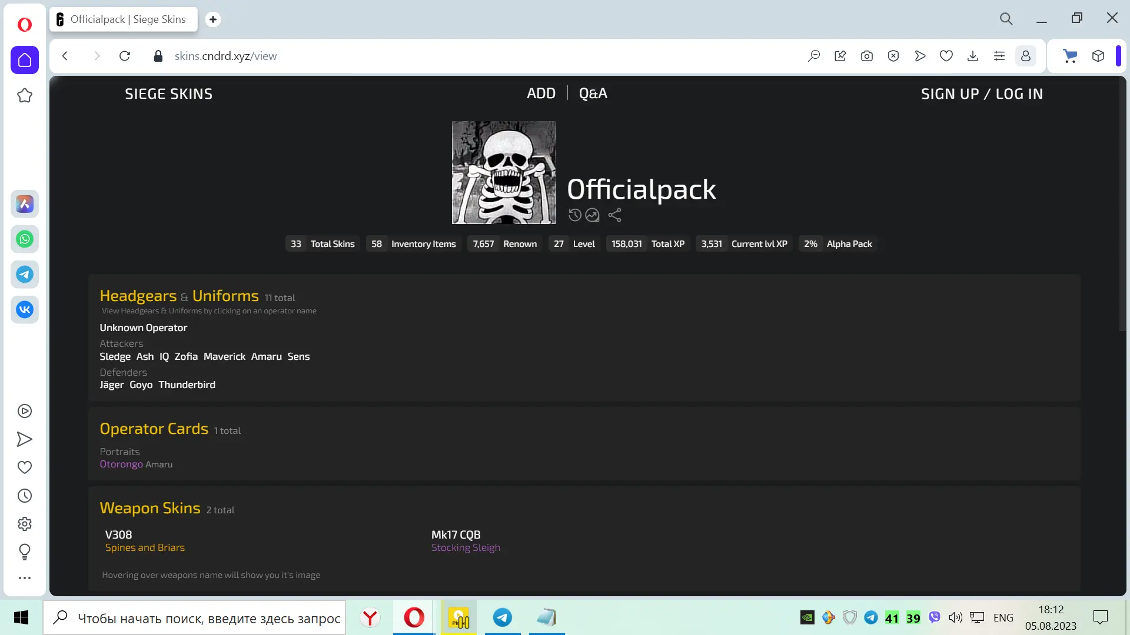Click the ADD menu item
The image size is (1130, 635).
pyautogui.click(x=541, y=93)
